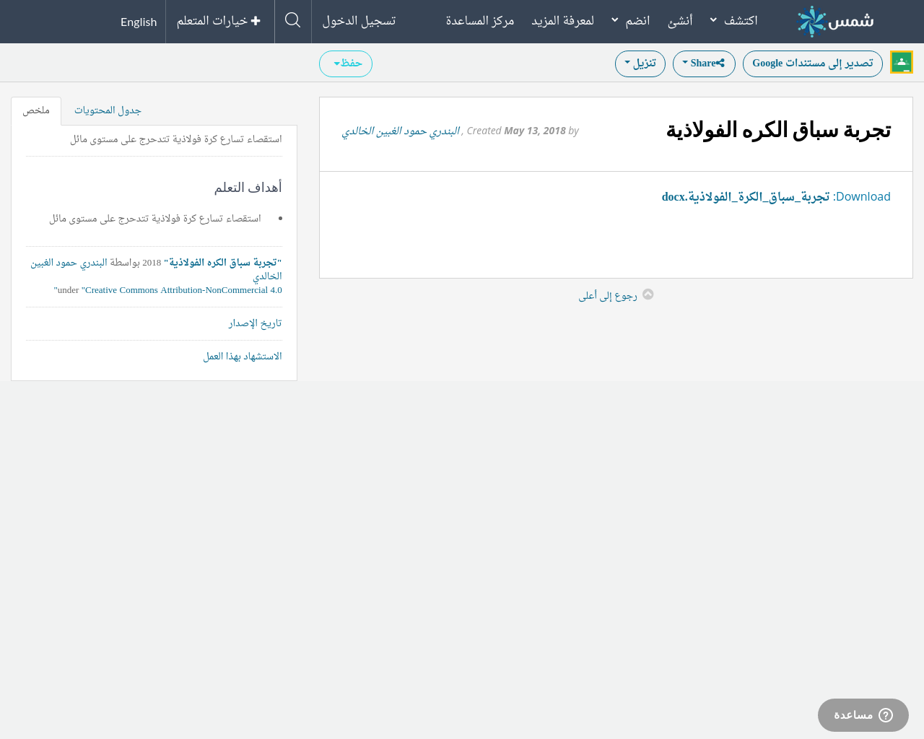
Task: Click the رجوع إلى أعلى link
Action: pyautogui.click(x=608, y=295)
